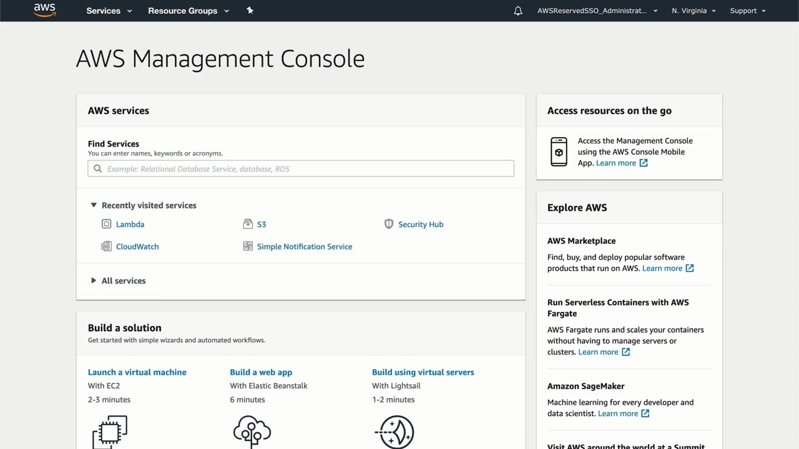
Task: Open the Support dropdown menu
Action: 748,11
